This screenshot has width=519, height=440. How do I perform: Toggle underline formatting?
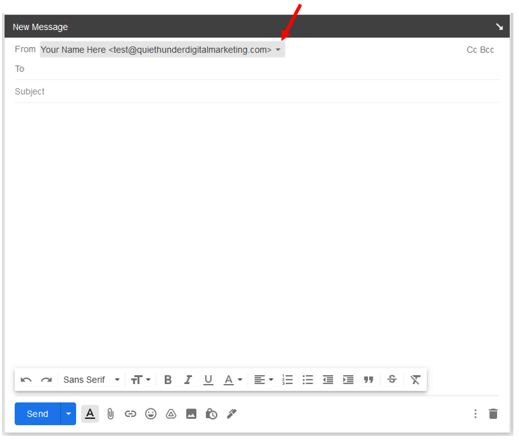(x=208, y=380)
